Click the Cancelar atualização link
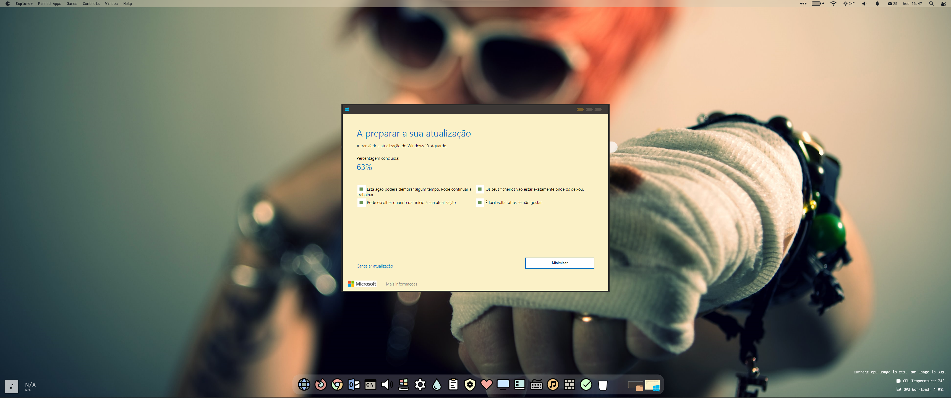Viewport: 951px width, 398px height. point(374,266)
